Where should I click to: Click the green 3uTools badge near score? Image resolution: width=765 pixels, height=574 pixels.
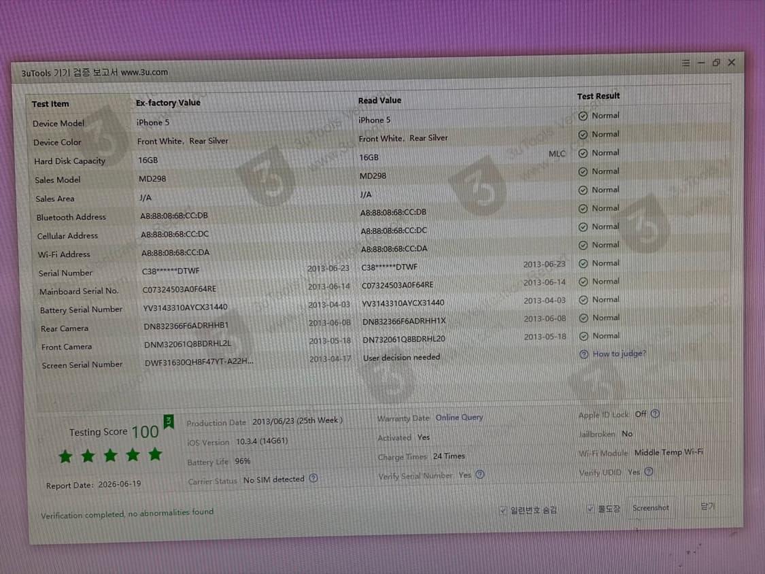pyautogui.click(x=169, y=421)
